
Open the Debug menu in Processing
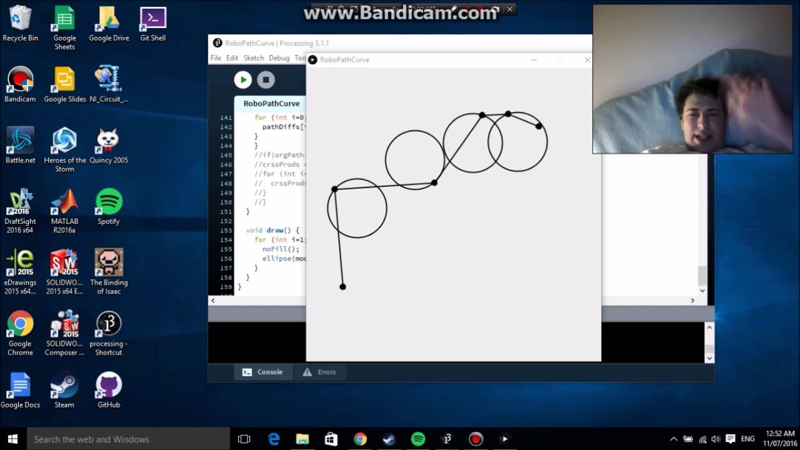(279, 57)
